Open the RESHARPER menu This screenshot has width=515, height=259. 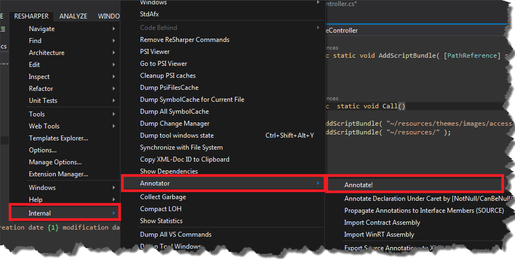(32, 16)
